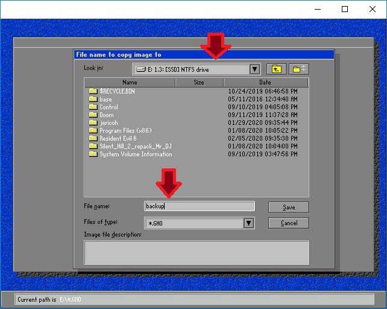387x309 pixels.
Task: Select the $RECYCLE.BIN folder icon
Action: pos(93,91)
